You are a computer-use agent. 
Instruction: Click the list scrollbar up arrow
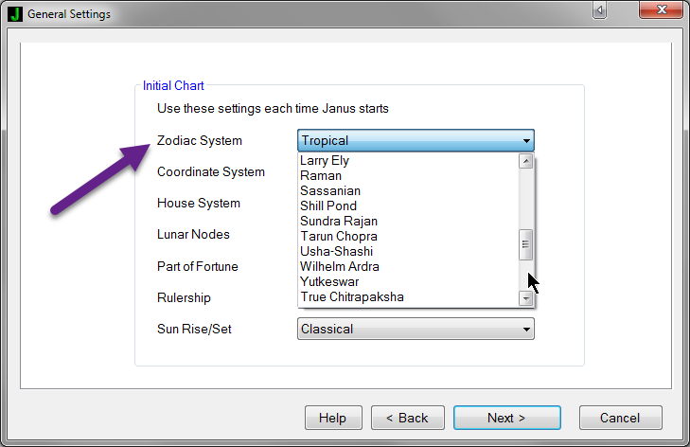click(x=526, y=161)
